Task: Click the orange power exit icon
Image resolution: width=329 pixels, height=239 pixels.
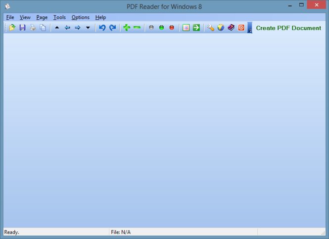Action: click(x=241, y=28)
